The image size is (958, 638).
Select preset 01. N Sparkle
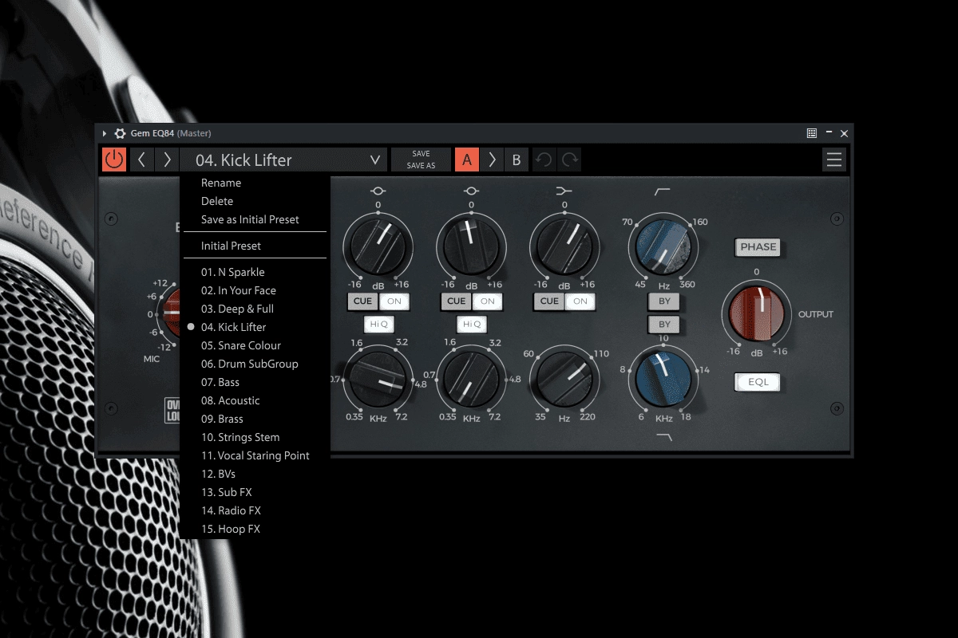[x=232, y=272]
